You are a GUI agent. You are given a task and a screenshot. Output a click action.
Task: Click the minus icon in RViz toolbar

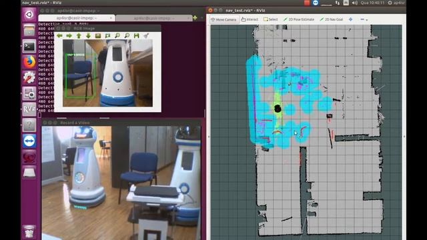(362, 19)
